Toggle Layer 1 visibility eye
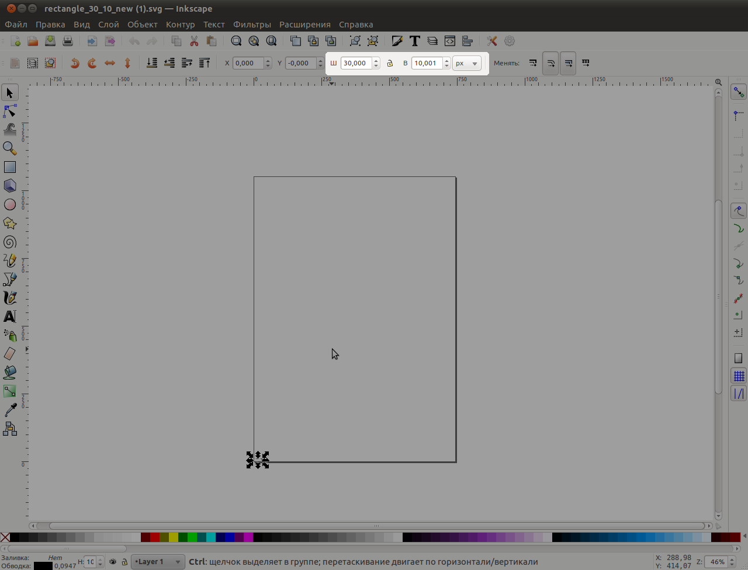 113,562
